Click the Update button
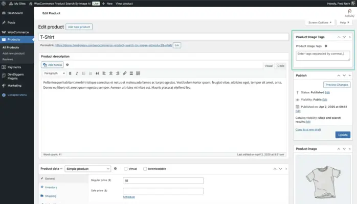Screen dimensions: 357x204 [x=343, y=135]
